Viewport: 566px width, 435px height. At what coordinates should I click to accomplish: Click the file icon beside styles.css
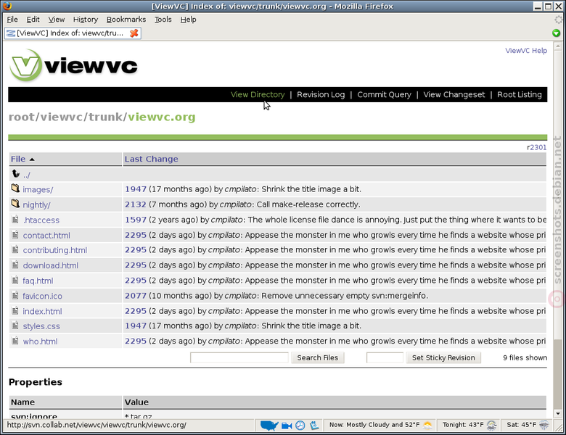point(15,326)
